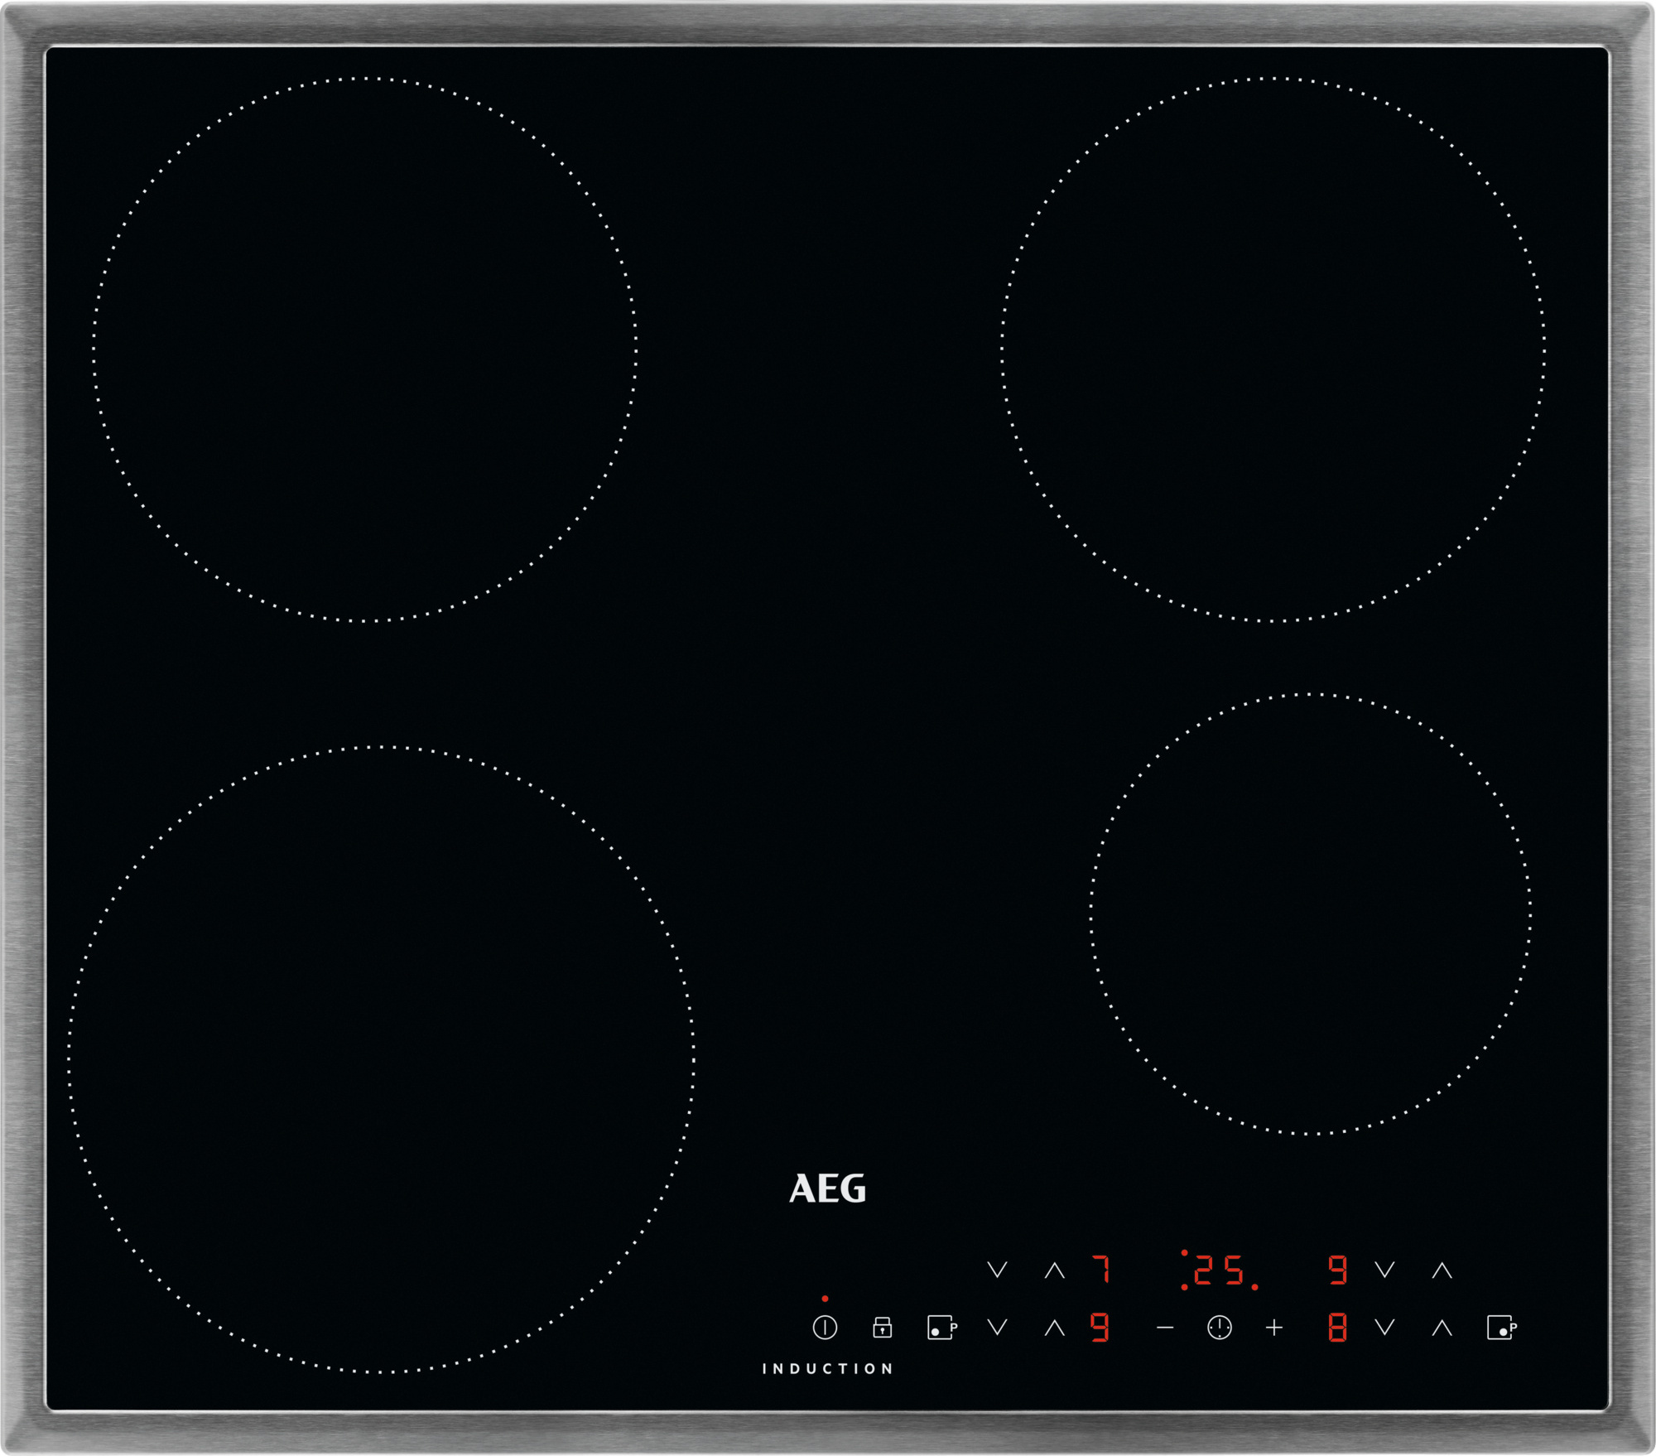Lower heat next to upper-left 7 display
1656x1456 pixels.
[998, 1270]
